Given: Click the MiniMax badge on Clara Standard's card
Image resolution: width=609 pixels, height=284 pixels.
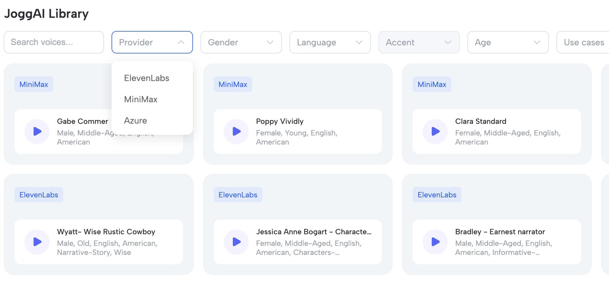Looking at the screenshot, I should [x=432, y=84].
